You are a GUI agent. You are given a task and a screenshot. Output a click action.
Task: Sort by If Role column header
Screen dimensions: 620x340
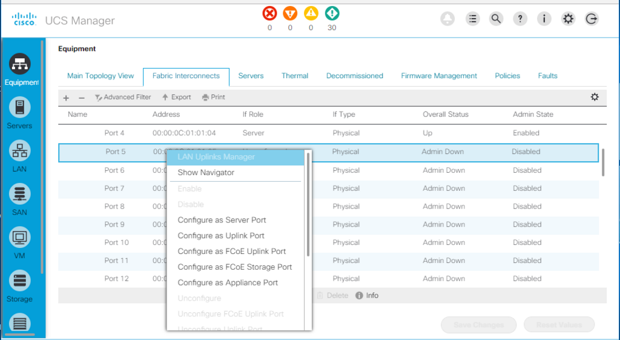pyautogui.click(x=252, y=115)
